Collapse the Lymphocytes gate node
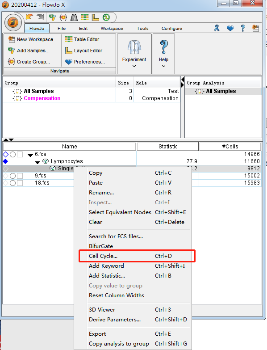267x350 pixels. click(38, 162)
